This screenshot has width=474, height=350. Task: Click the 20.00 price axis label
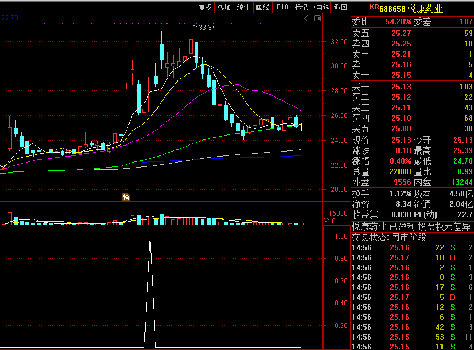pyautogui.click(x=339, y=190)
